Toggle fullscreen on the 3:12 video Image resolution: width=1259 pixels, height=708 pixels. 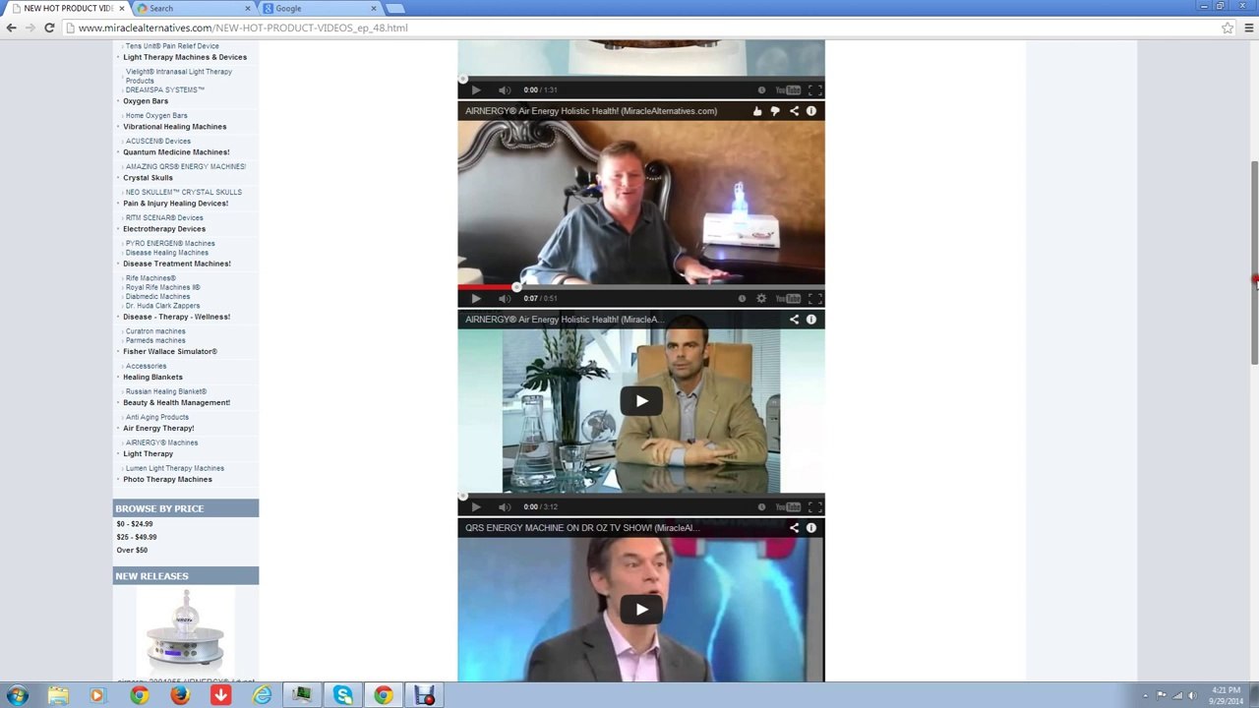814,506
